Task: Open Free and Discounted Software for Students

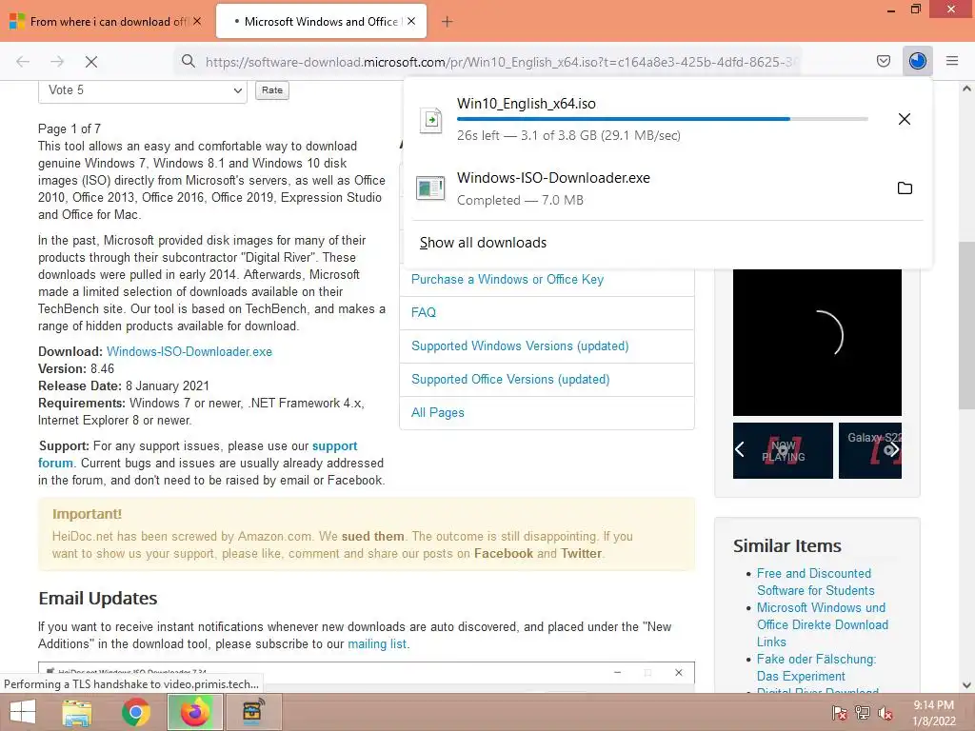Action: pyautogui.click(x=815, y=582)
